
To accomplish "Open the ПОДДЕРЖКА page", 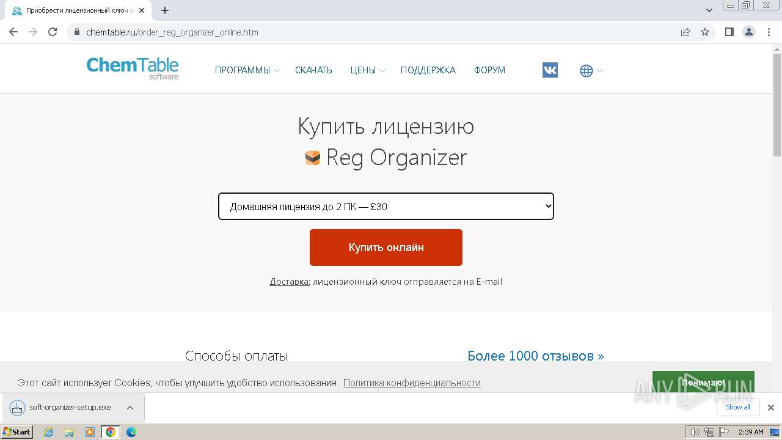I will (428, 70).
